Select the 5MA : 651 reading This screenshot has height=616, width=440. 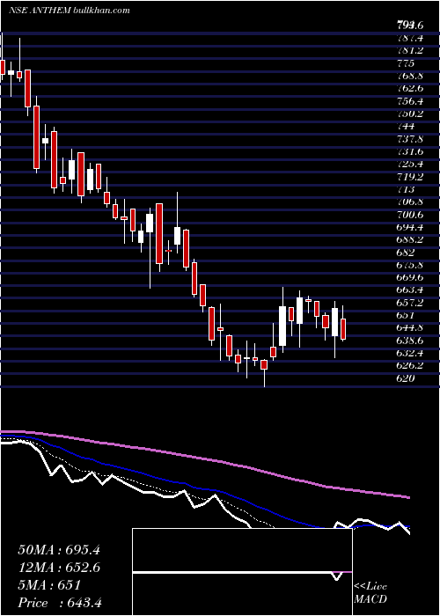coord(49,585)
